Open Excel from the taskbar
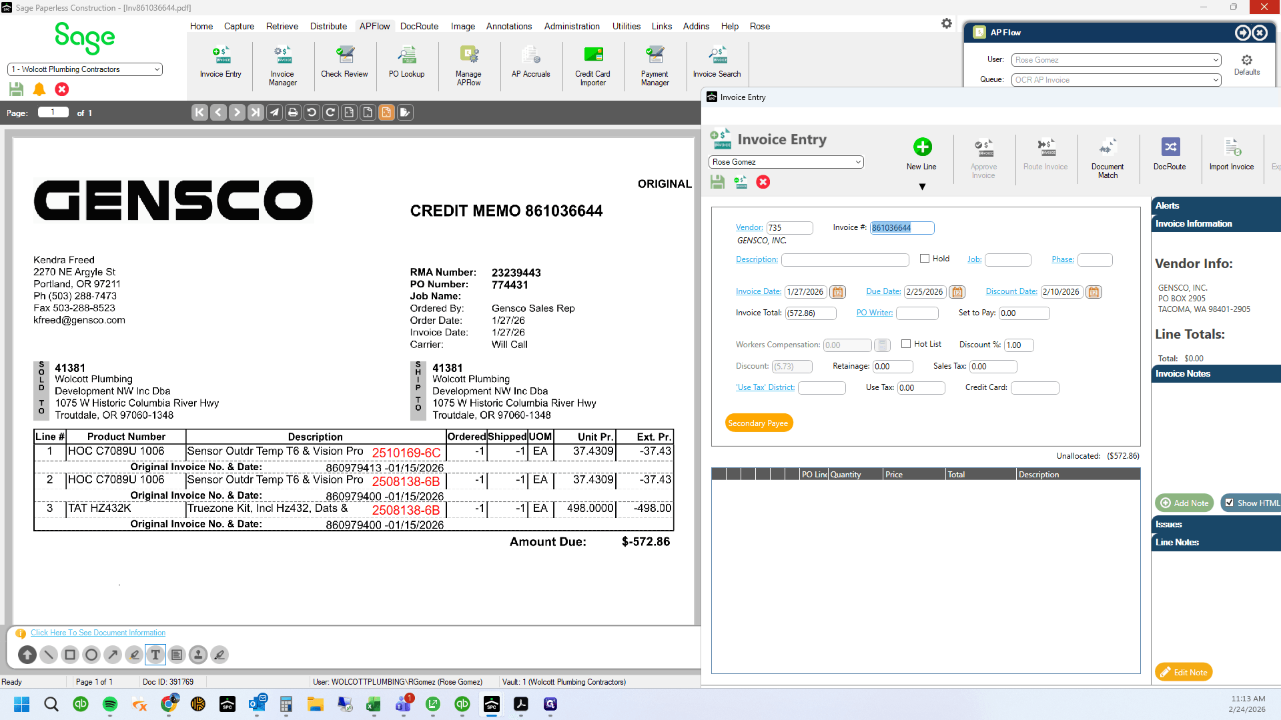The width and height of the screenshot is (1281, 720). pos(374,704)
